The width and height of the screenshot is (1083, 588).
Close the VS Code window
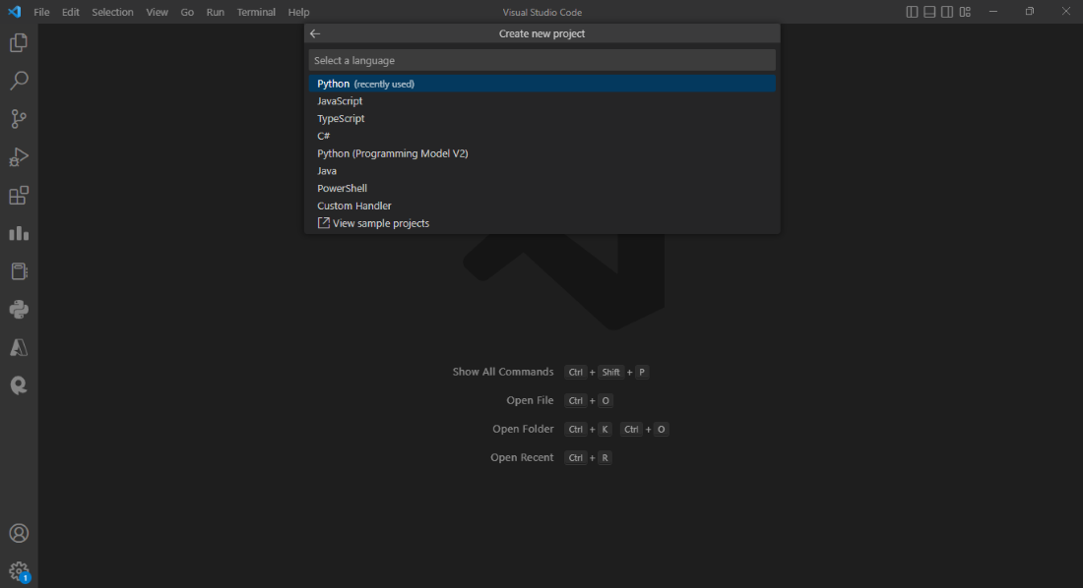tap(1065, 12)
